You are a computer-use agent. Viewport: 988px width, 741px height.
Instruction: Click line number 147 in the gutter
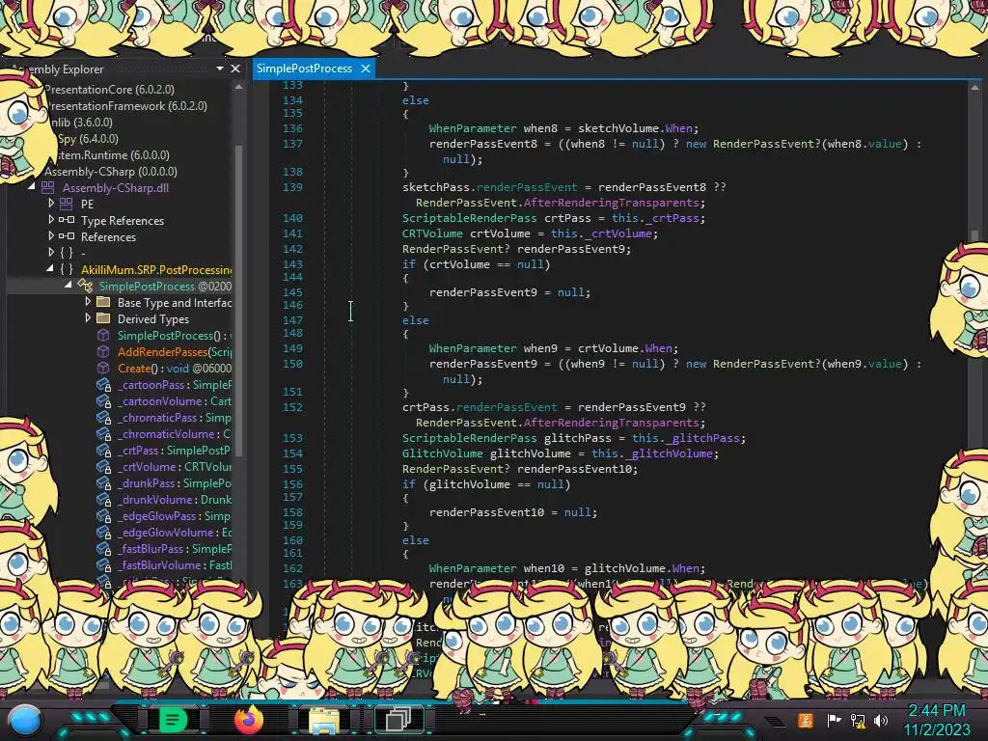[292, 320]
